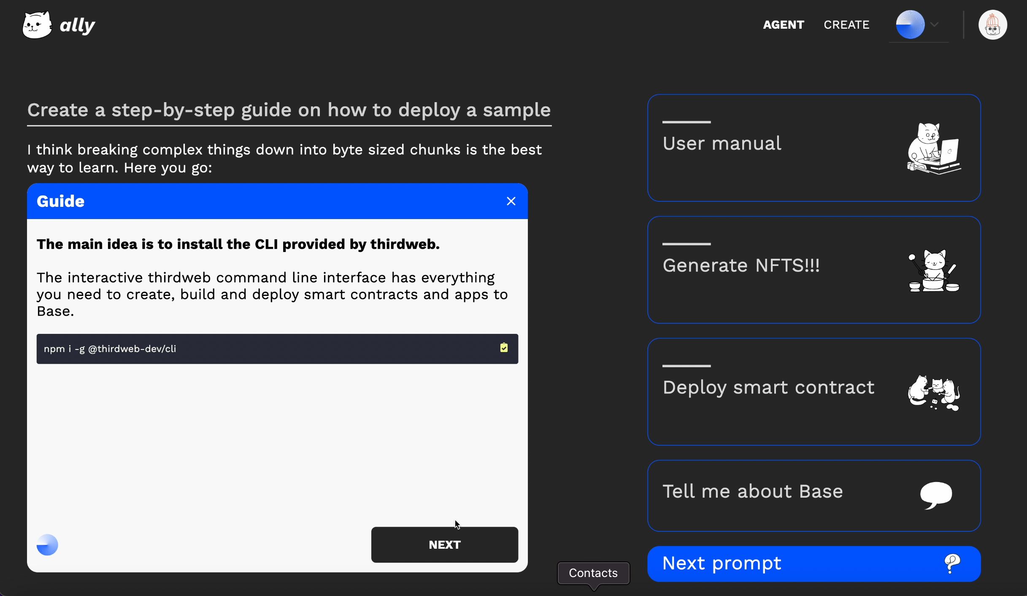Open the User manual card
Viewport: 1027px width, 596px height.
point(814,148)
